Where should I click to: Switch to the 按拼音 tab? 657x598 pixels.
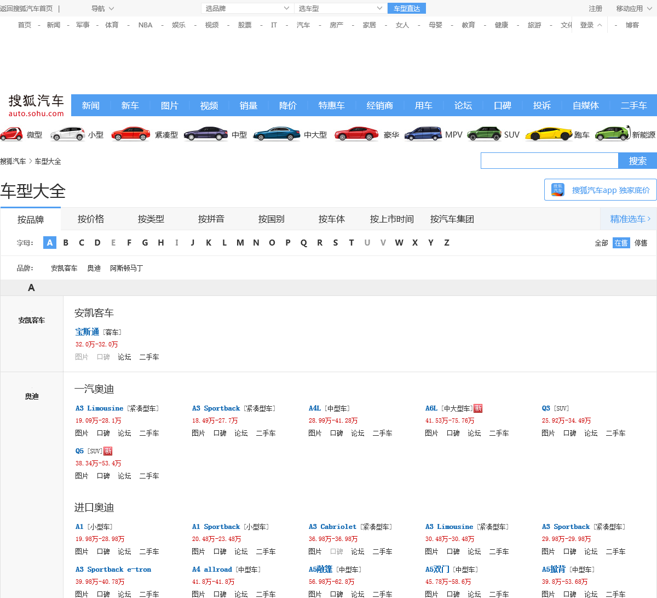pos(211,219)
